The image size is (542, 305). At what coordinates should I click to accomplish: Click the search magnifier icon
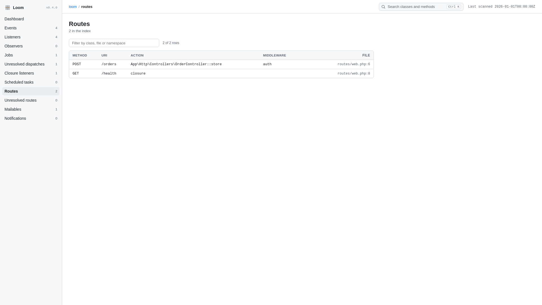(383, 7)
